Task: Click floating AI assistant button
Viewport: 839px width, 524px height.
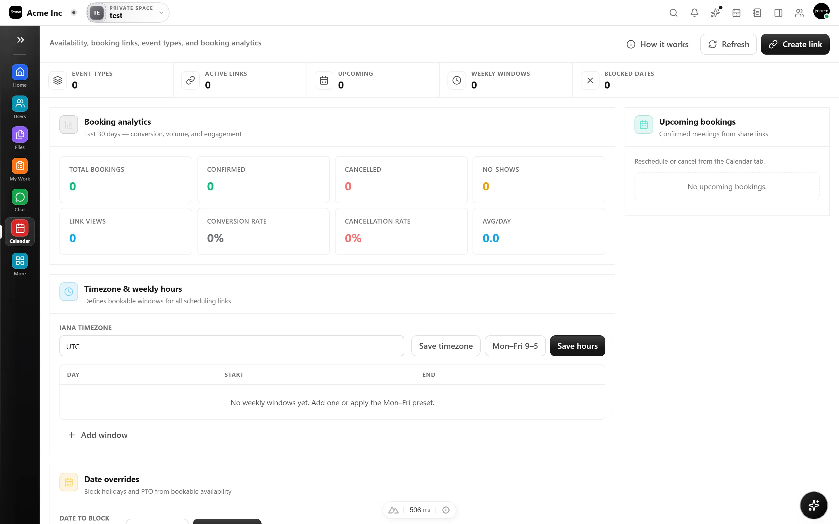Action: [814, 505]
